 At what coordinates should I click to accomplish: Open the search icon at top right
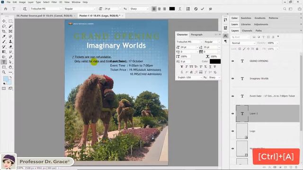point(285,9)
